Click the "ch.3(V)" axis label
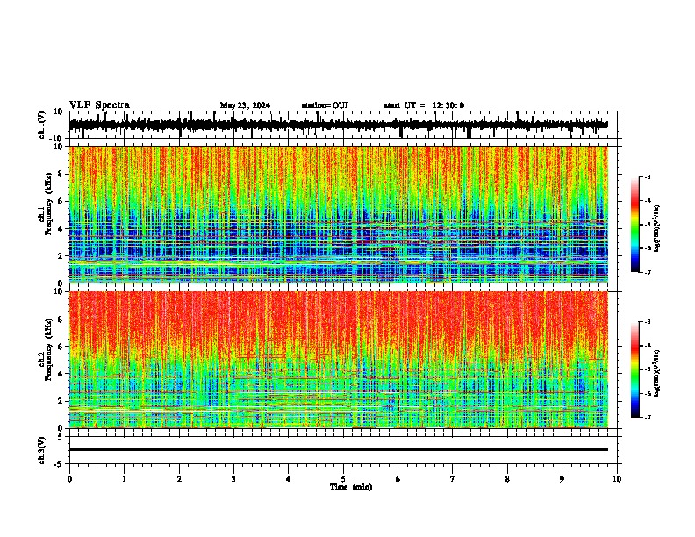This screenshot has width=695, height=537. pos(42,450)
